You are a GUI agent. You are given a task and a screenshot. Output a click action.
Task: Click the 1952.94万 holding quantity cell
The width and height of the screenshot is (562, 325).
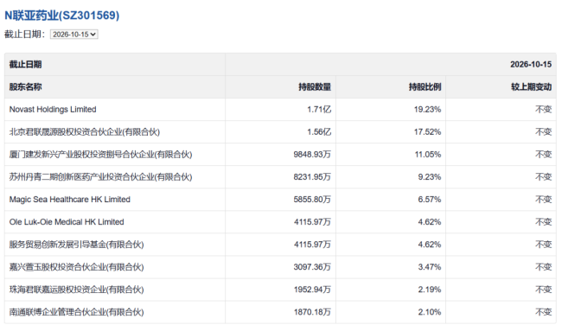coord(312,290)
